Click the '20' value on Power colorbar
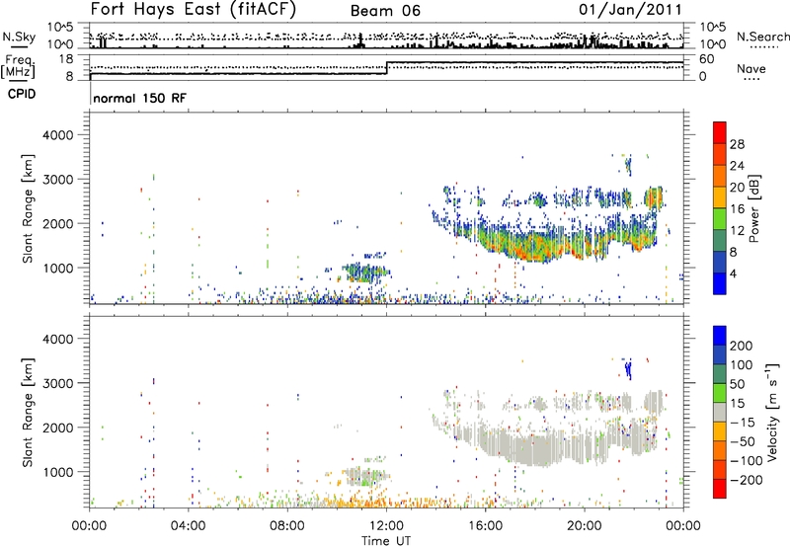Screen dimensions: 790x547 (737, 188)
